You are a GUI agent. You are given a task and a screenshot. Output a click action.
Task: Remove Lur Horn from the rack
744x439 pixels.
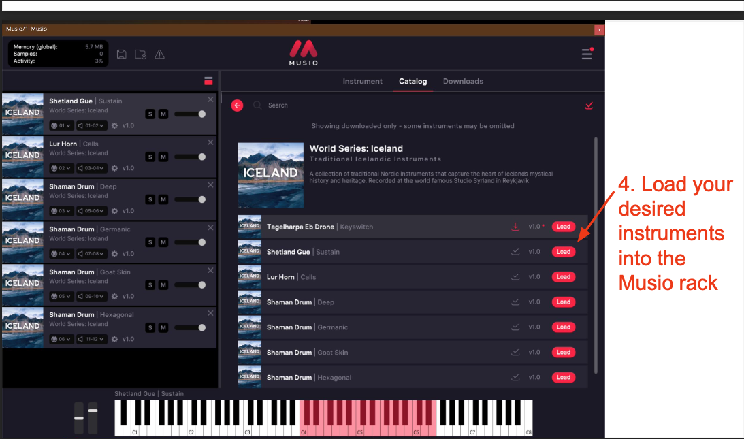(210, 142)
